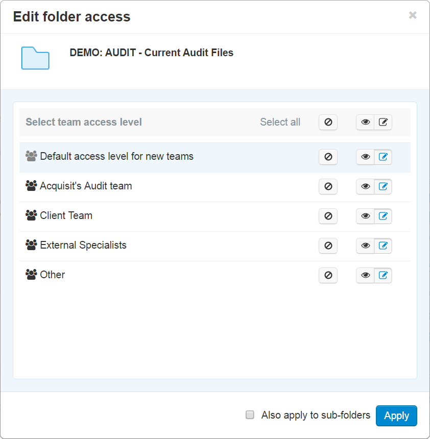Select all teams as view-only access
This screenshot has height=439, width=430.
pyautogui.click(x=365, y=123)
